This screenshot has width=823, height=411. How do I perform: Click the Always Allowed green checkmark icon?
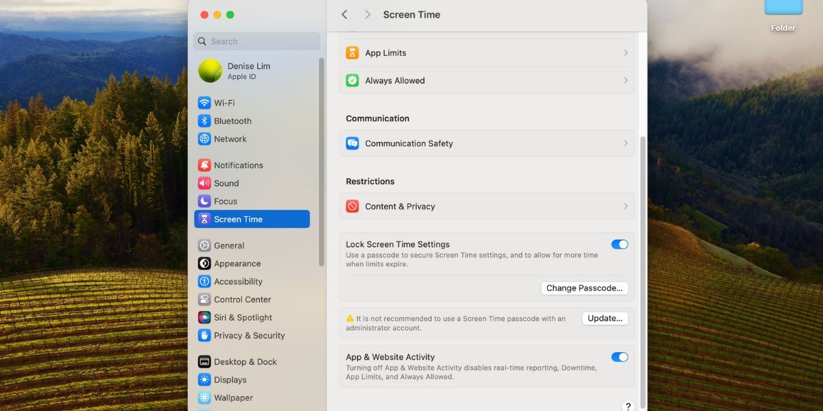(352, 80)
